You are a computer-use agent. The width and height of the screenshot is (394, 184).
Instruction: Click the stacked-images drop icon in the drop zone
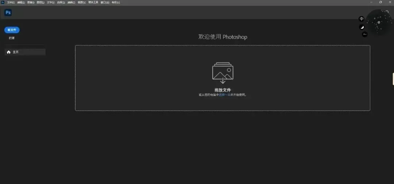pyautogui.click(x=223, y=73)
